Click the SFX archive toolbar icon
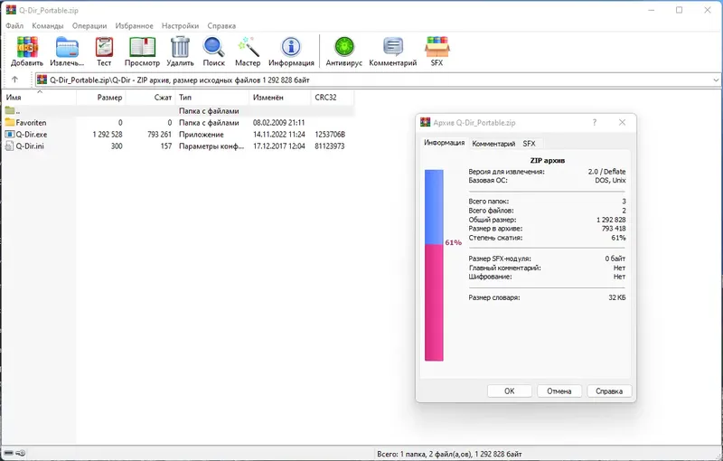This screenshot has width=723, height=461. (x=437, y=47)
